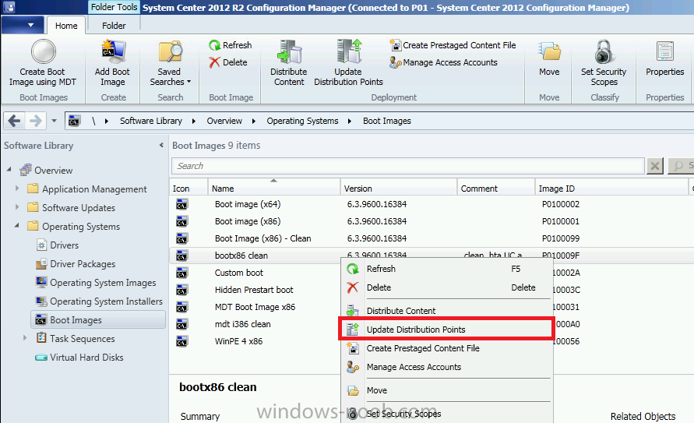Click Application Management folder in tree
Image resolution: width=694 pixels, height=423 pixels.
tap(86, 189)
